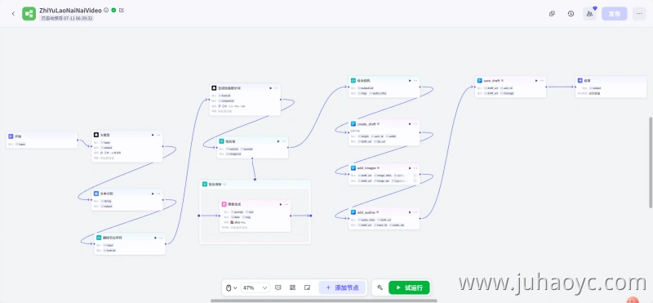Open the create_draft node three-dot menu

pos(415,124)
